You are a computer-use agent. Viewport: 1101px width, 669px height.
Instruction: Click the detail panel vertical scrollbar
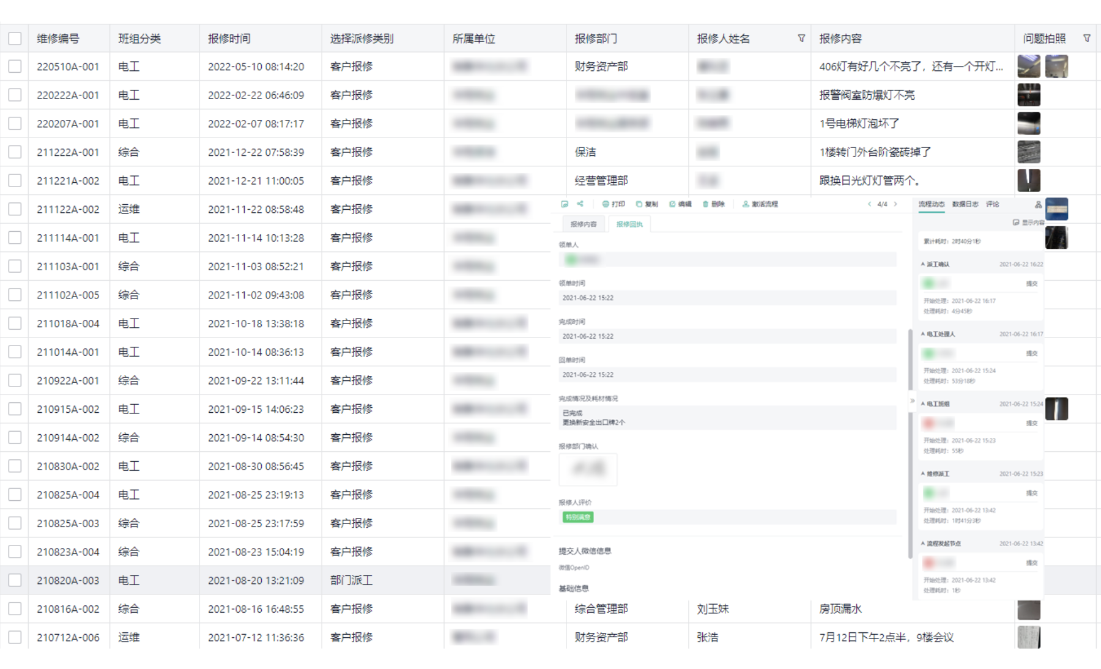pos(910,443)
